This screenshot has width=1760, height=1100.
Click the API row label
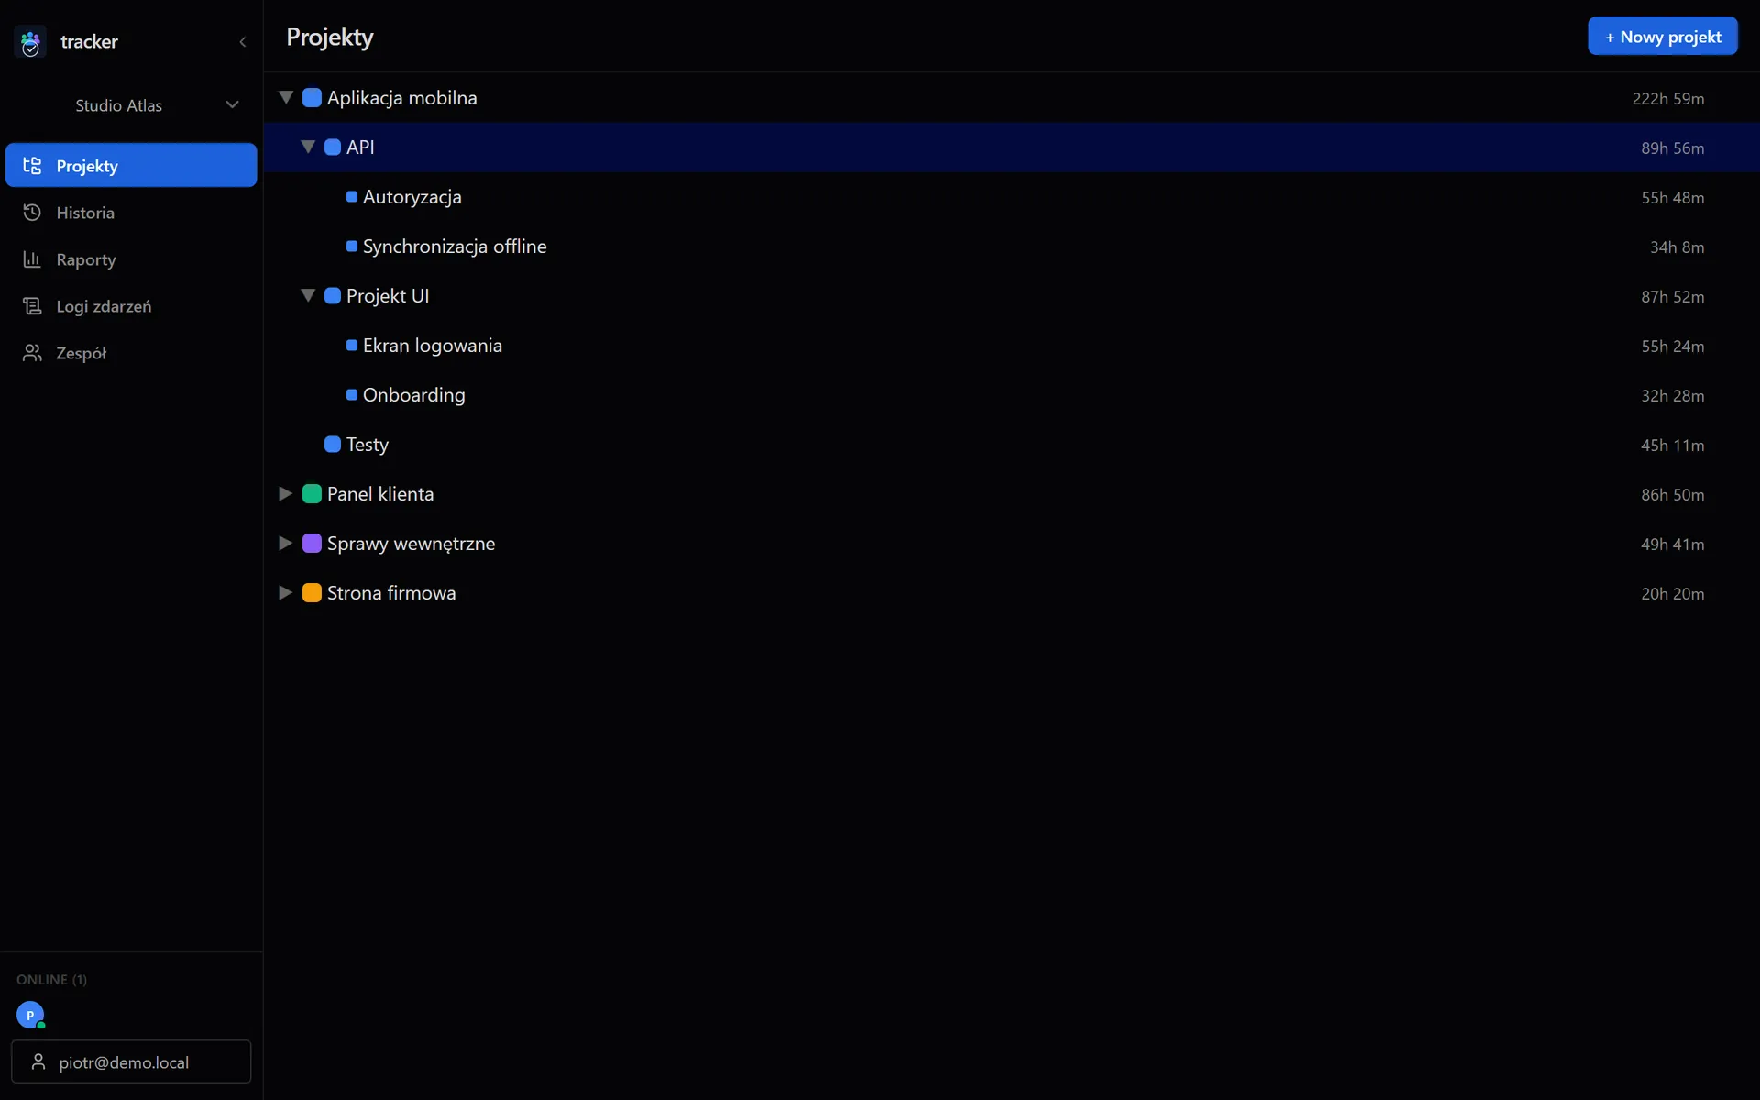[x=360, y=147]
